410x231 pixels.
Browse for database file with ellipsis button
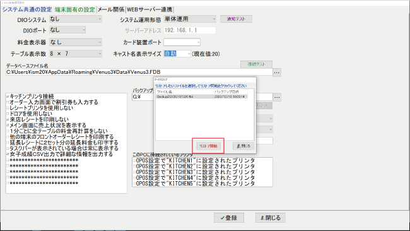(x=277, y=73)
